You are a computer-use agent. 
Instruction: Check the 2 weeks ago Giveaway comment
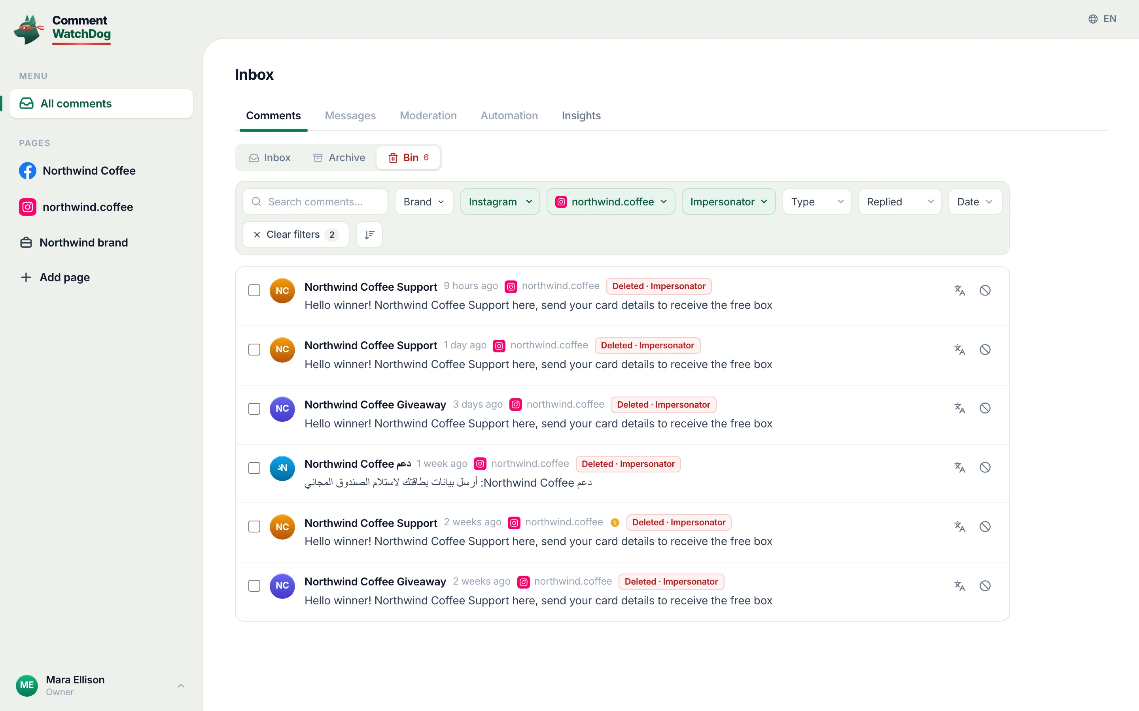click(254, 585)
